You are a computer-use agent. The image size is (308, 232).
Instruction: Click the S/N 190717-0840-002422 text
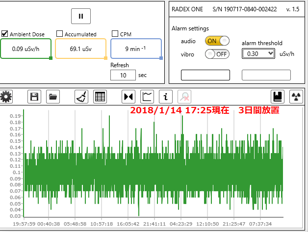click(245, 9)
